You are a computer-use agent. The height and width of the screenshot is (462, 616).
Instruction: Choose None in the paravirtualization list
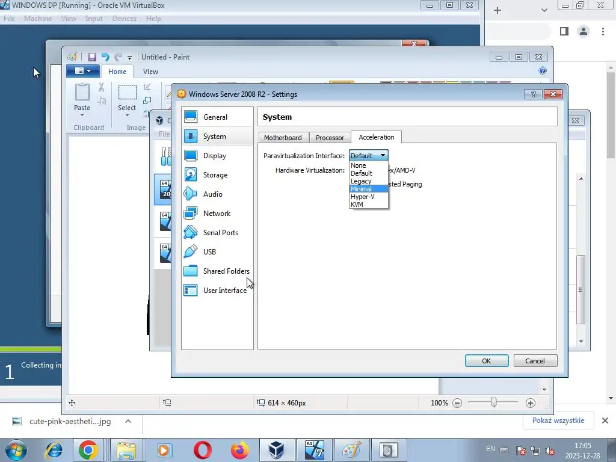pyautogui.click(x=369, y=165)
